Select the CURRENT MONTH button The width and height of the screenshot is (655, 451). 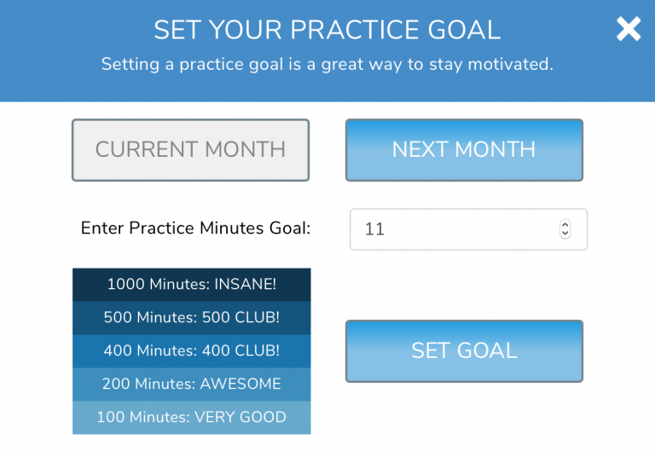click(x=190, y=150)
